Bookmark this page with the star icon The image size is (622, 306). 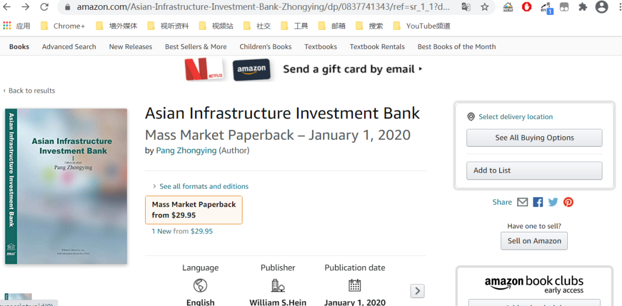click(x=484, y=7)
